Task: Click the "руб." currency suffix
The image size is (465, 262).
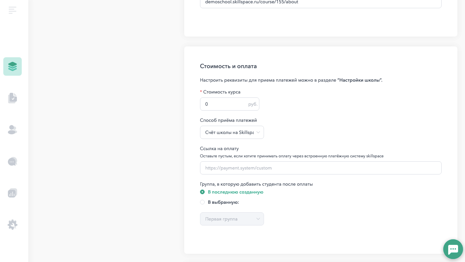Action: (253, 104)
